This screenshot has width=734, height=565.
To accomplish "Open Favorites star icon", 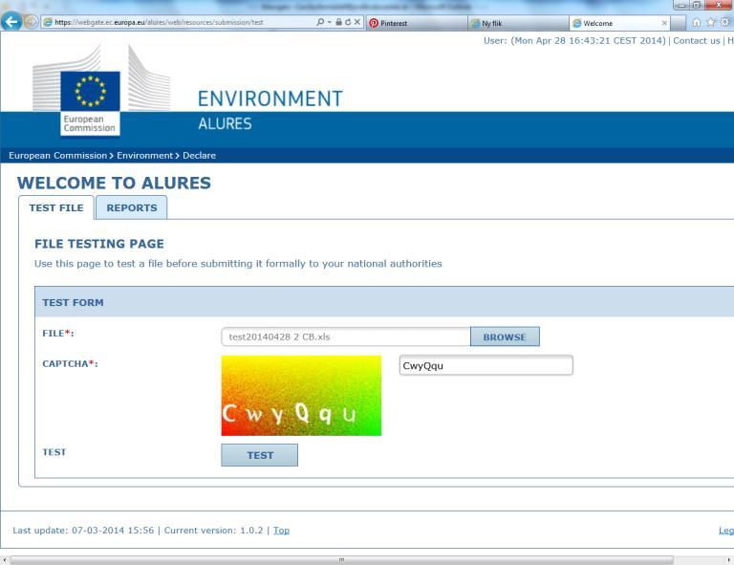I will click(x=711, y=22).
